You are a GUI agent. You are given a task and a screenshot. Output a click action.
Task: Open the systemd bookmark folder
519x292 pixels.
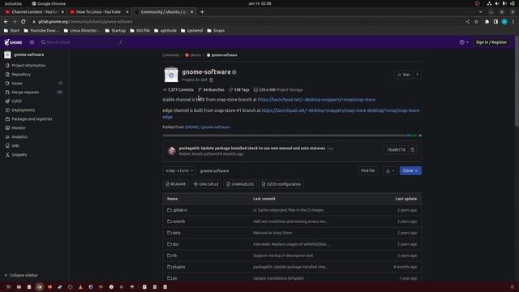(192, 31)
